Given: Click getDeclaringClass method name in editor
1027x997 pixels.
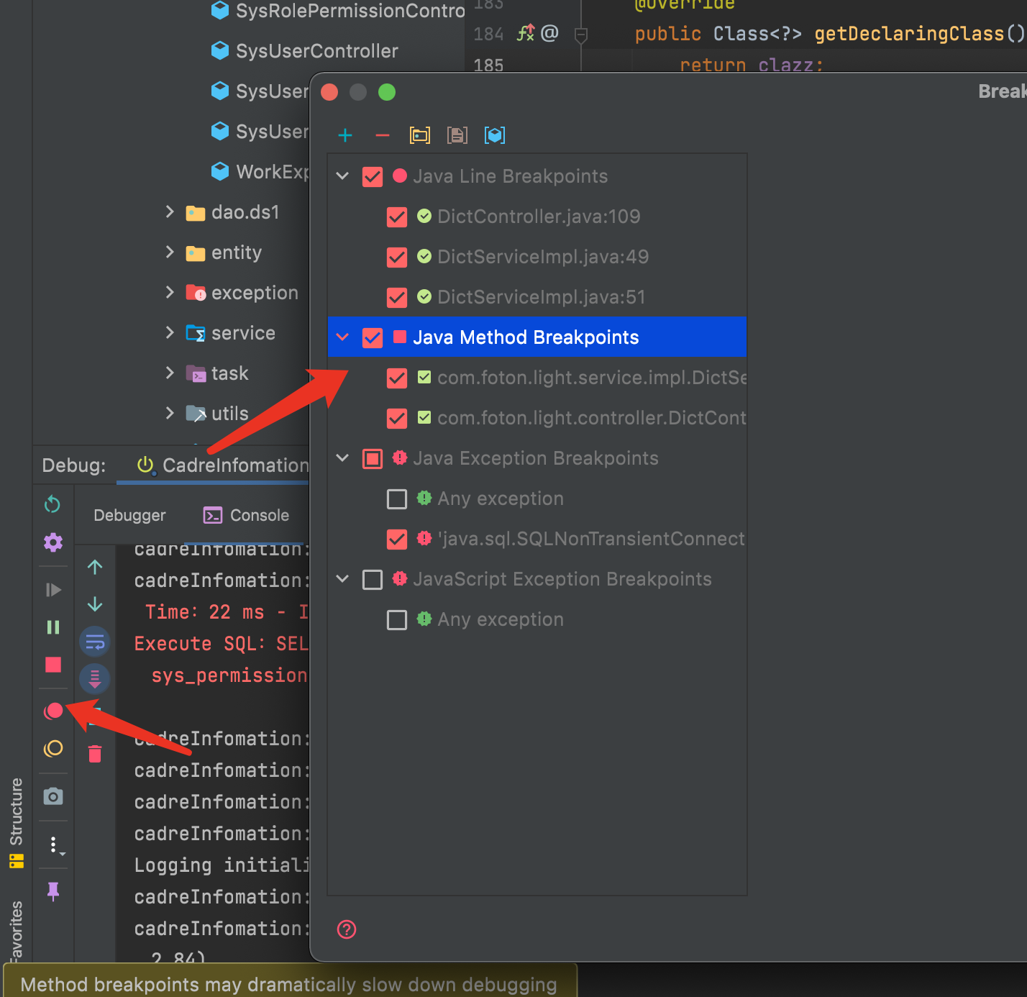Looking at the screenshot, I should [909, 34].
